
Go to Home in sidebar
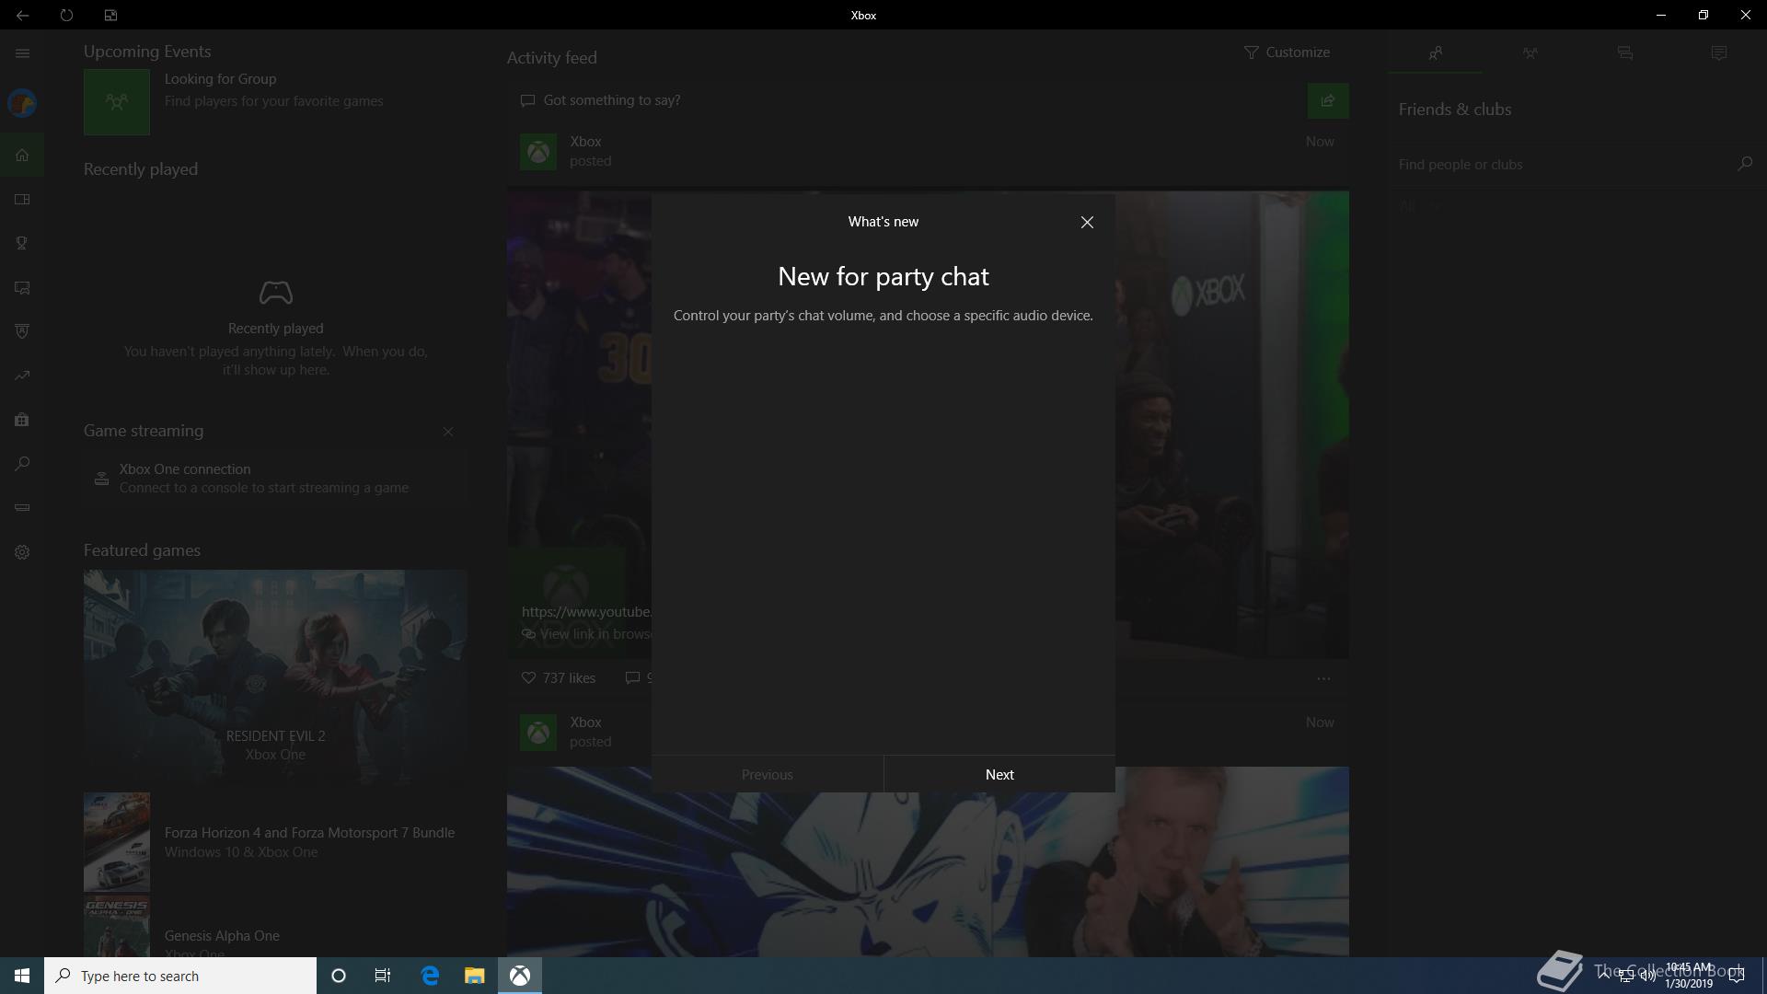click(22, 155)
